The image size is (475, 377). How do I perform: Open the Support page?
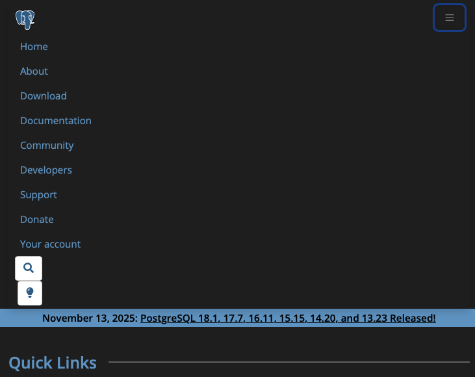(38, 195)
